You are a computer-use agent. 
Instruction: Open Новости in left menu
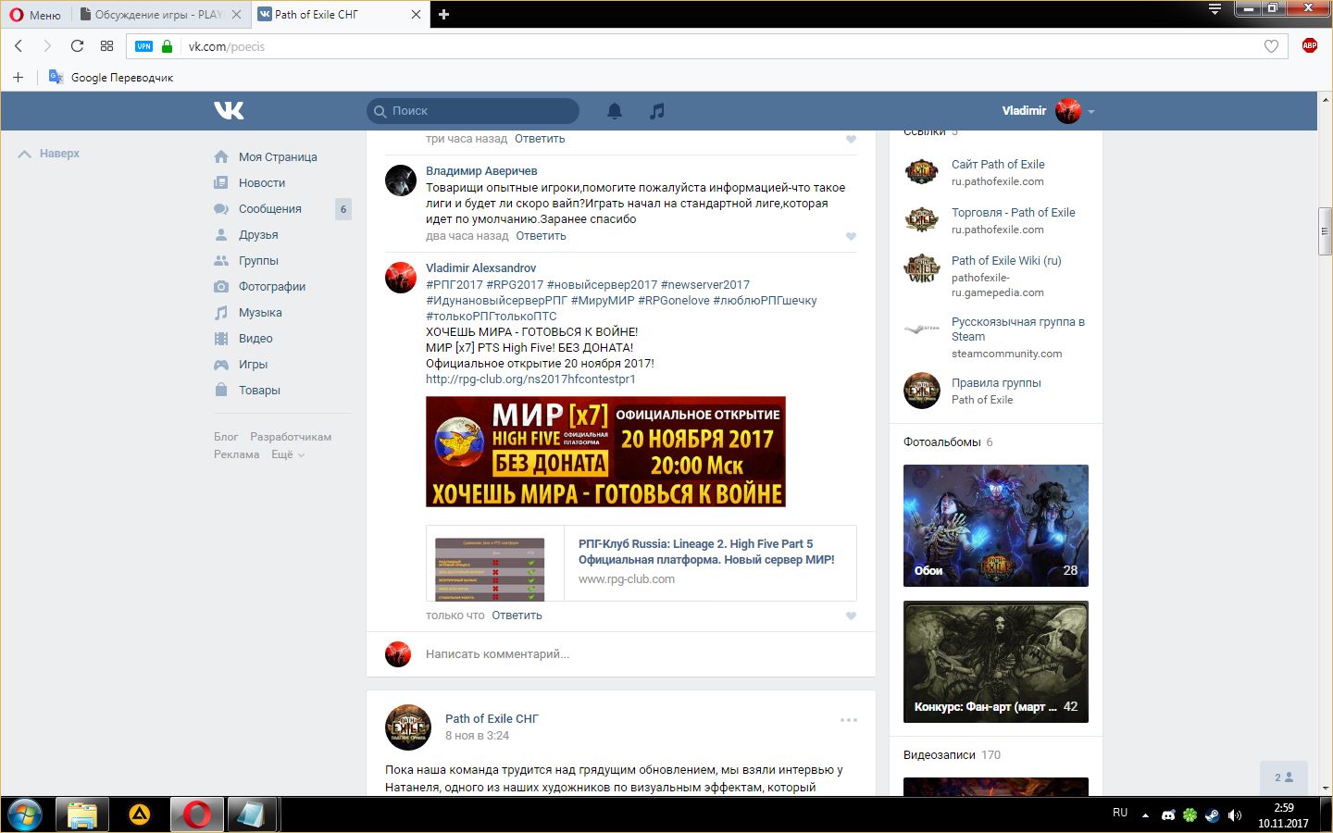click(x=262, y=183)
